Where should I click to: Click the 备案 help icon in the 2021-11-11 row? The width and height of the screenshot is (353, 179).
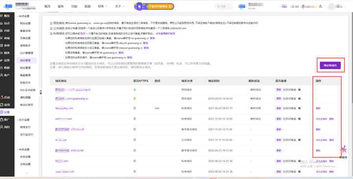coord(300,140)
